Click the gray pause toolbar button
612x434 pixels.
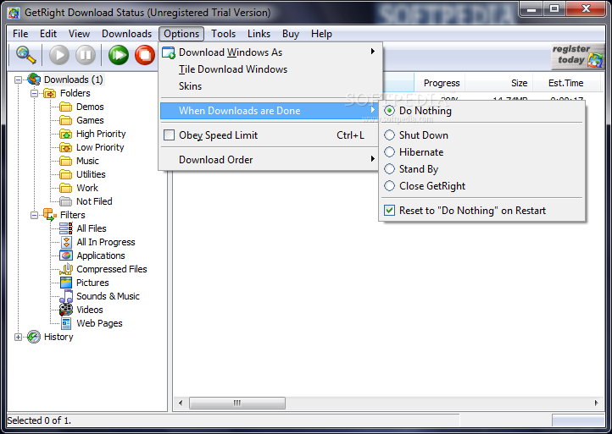(86, 54)
